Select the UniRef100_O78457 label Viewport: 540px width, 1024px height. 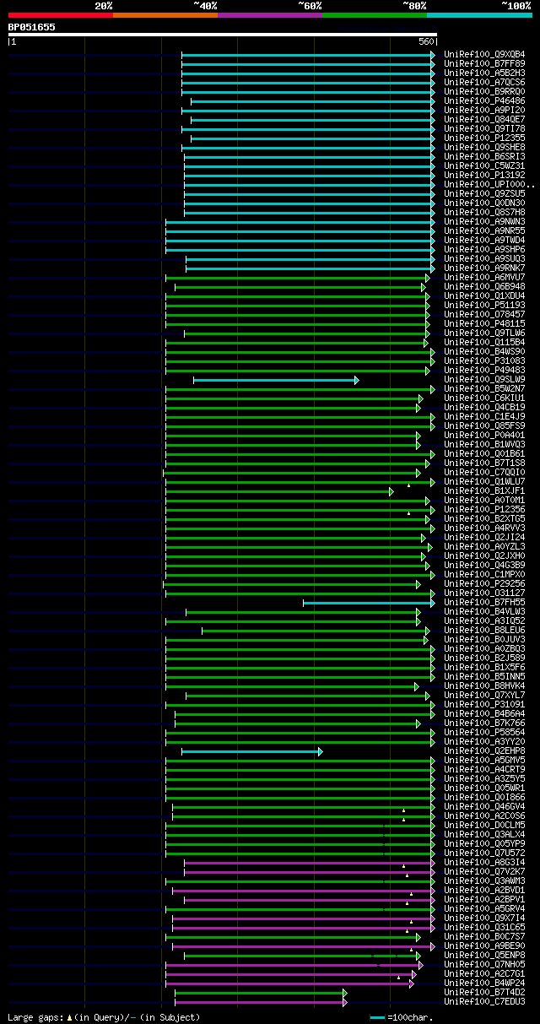(484, 315)
